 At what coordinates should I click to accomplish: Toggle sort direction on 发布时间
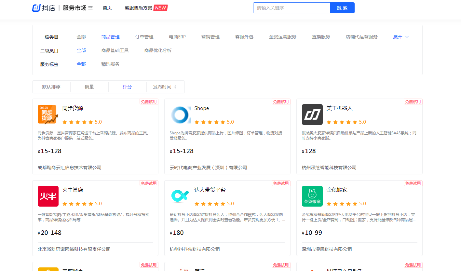175,87
